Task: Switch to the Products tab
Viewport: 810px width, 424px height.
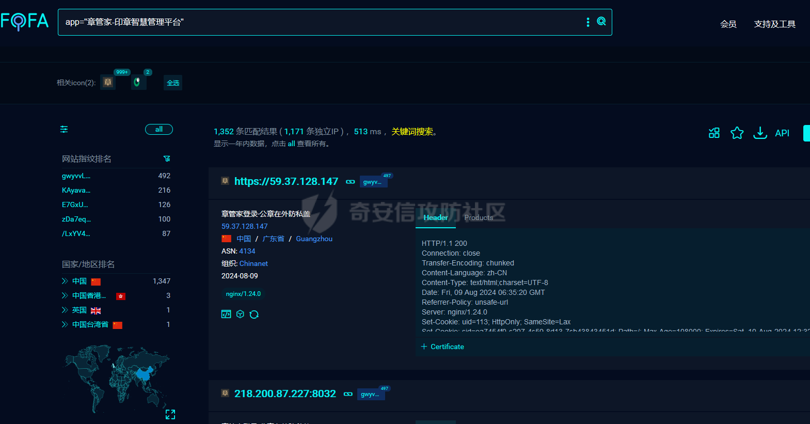Action: point(479,217)
